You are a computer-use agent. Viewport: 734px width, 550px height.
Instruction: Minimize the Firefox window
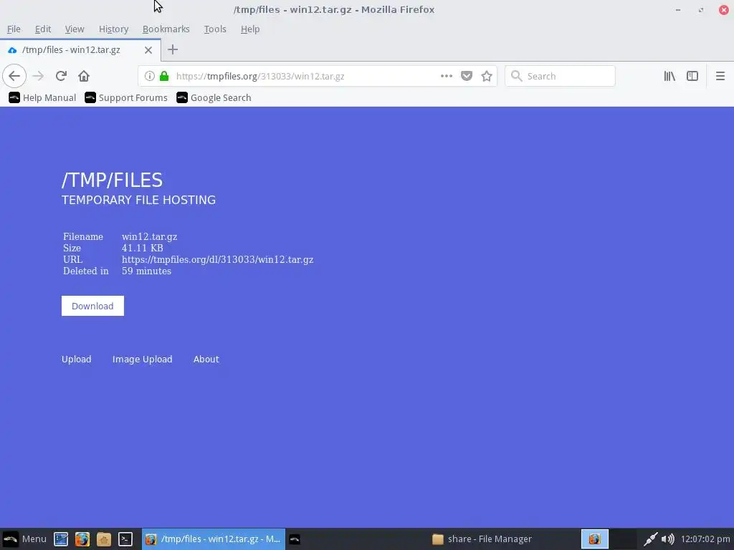pyautogui.click(x=678, y=10)
